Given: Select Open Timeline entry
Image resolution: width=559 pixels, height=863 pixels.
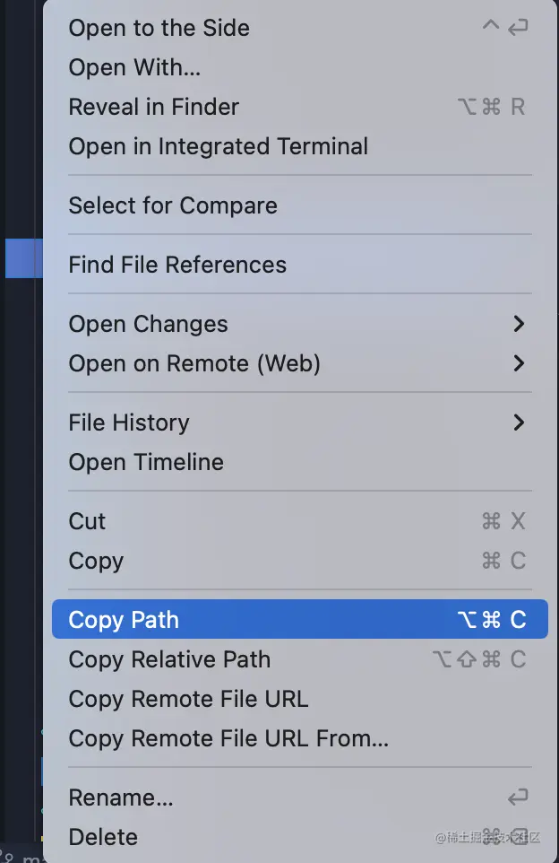Looking at the screenshot, I should [x=146, y=462].
